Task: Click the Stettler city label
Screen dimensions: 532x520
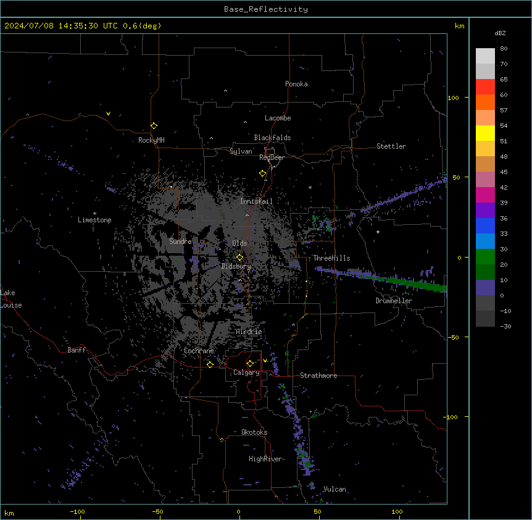Action: (391, 146)
